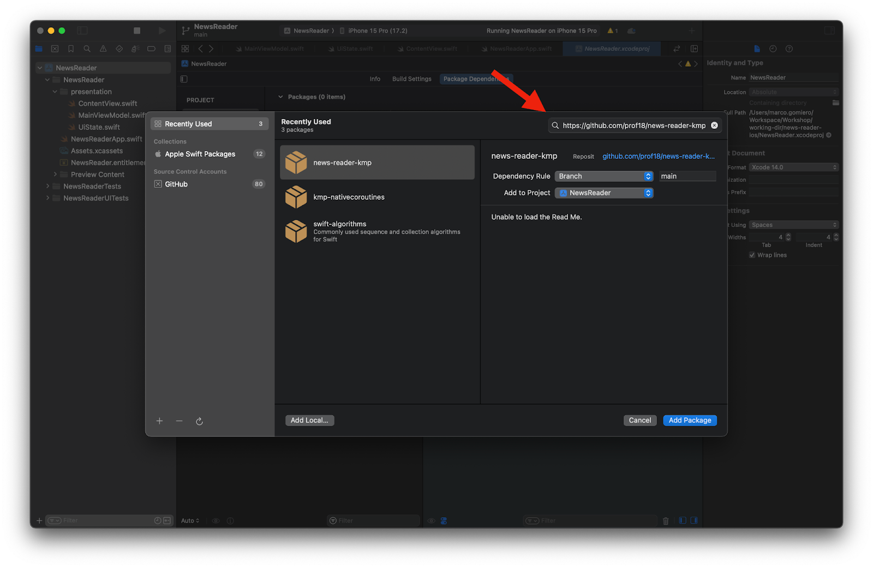Screen dimensions: 873x568
Task: Select iPhone 15 Pro run destination
Action: (x=374, y=31)
